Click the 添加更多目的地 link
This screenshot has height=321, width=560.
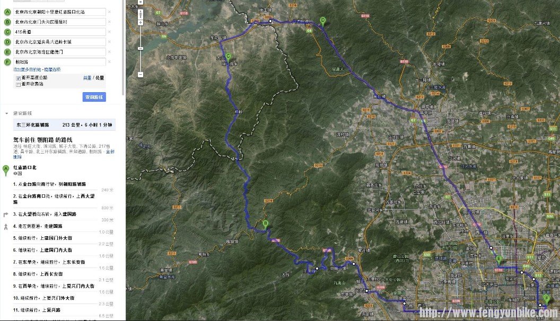tap(27, 69)
